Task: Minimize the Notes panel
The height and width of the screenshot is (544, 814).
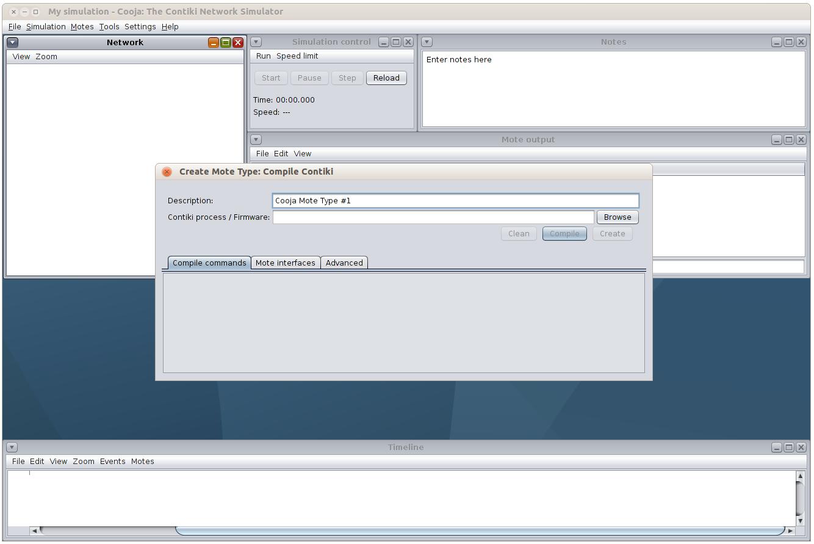Action: [777, 42]
